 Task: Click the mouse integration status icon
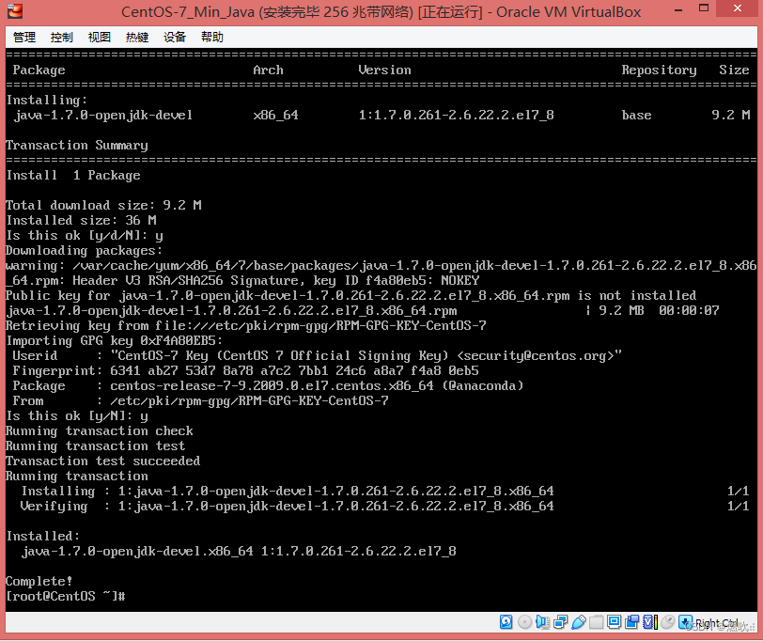pos(668,622)
